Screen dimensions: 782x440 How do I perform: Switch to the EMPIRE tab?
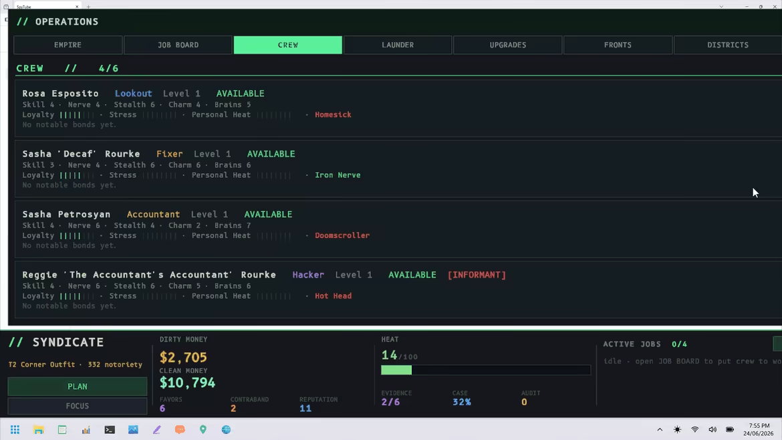68,45
